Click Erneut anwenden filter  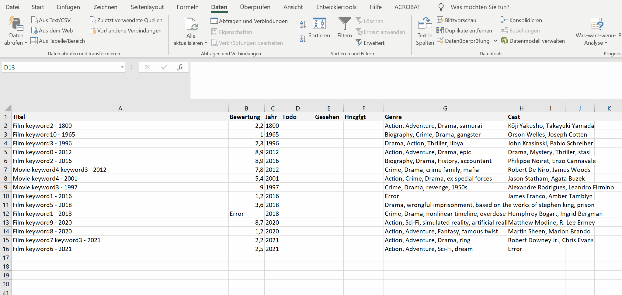pos(380,32)
